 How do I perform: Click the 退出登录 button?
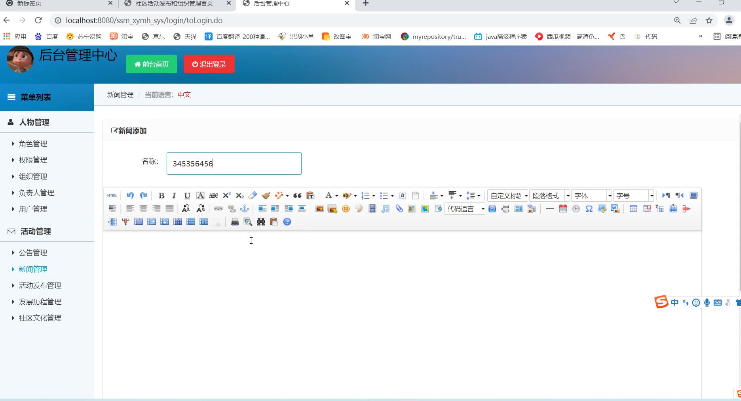(x=209, y=64)
